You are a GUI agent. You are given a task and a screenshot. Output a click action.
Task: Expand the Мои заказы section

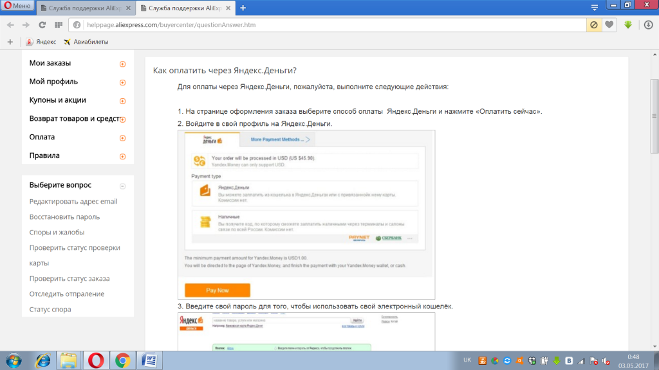point(122,64)
